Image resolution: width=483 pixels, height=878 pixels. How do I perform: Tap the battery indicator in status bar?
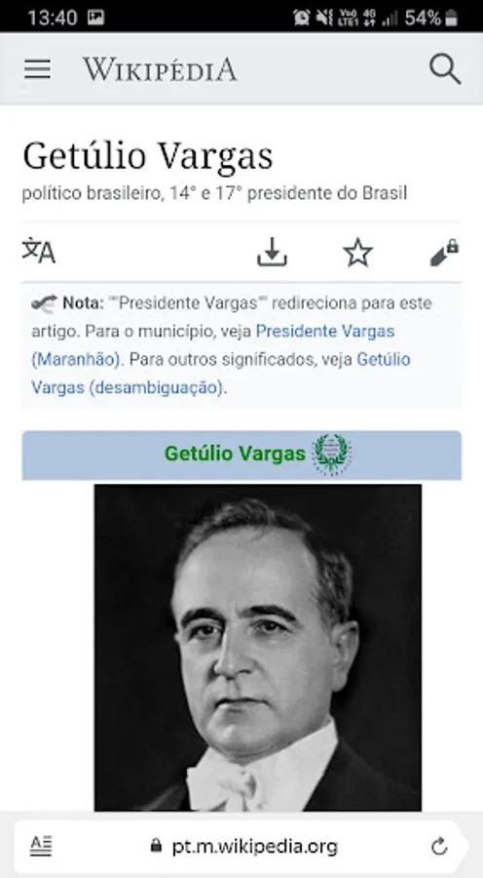pos(451,18)
